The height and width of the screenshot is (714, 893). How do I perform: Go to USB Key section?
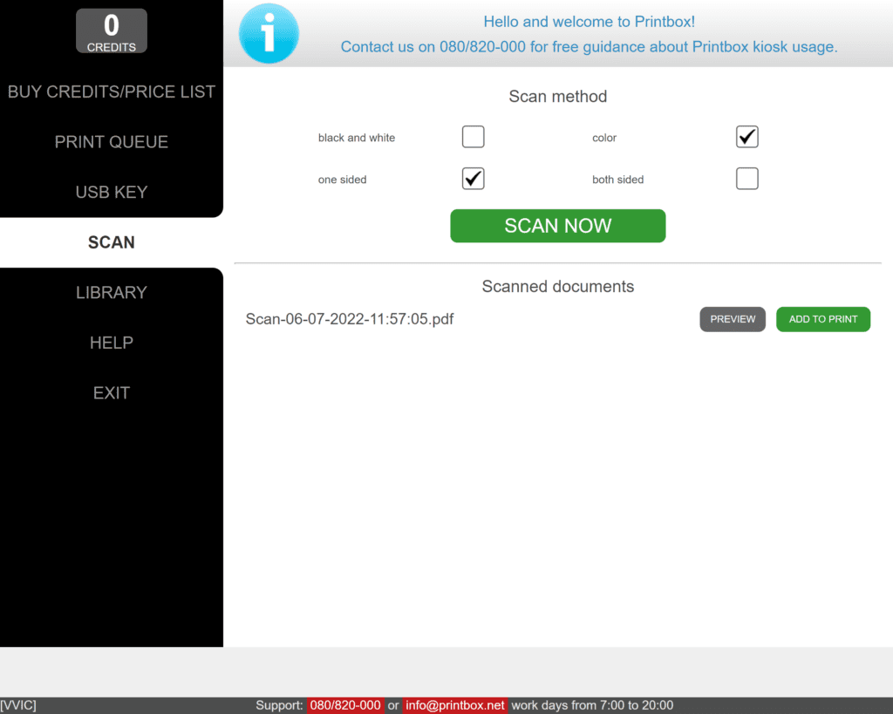[x=112, y=192]
